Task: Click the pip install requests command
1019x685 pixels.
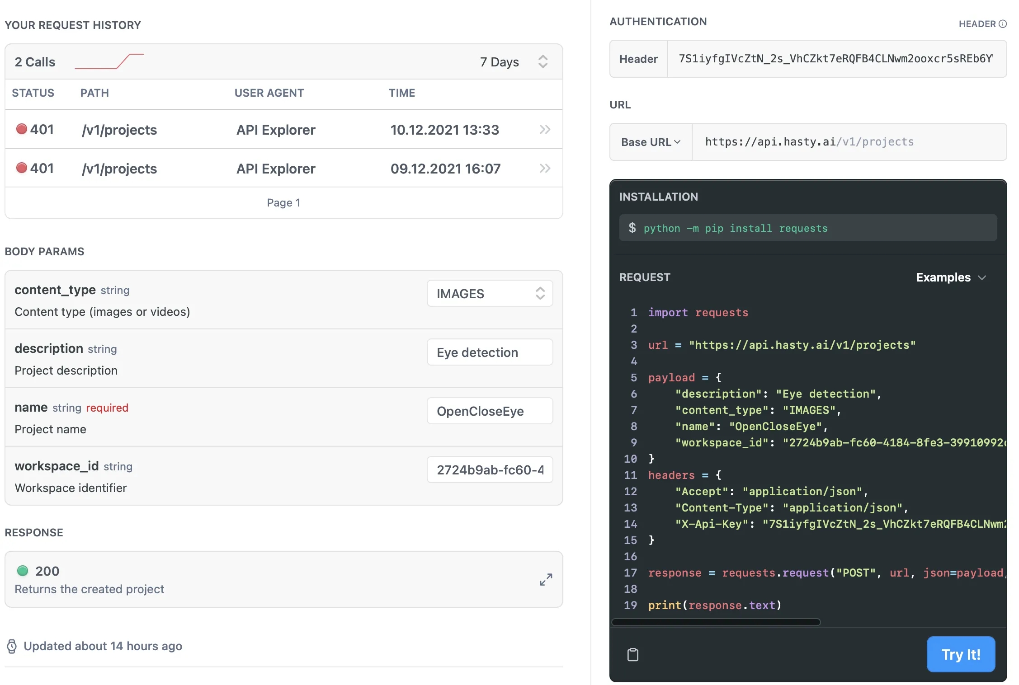Action: click(736, 228)
